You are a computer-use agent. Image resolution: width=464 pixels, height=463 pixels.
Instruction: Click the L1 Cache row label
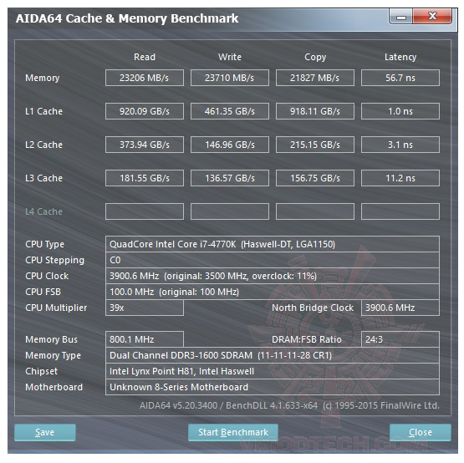(x=43, y=111)
